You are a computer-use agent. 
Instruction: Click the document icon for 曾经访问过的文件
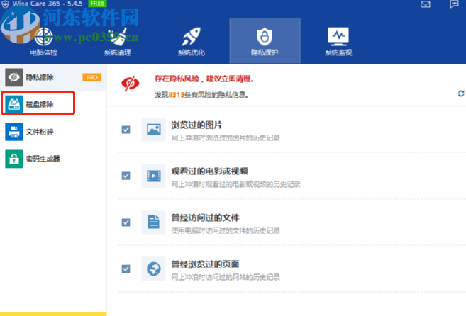click(154, 222)
